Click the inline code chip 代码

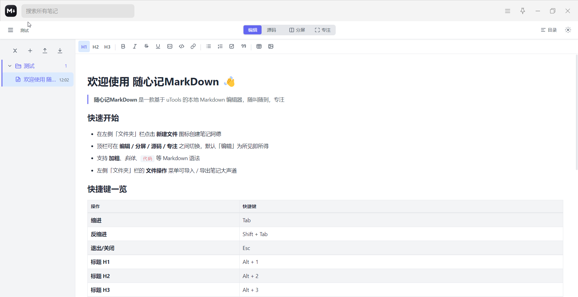[x=147, y=159]
